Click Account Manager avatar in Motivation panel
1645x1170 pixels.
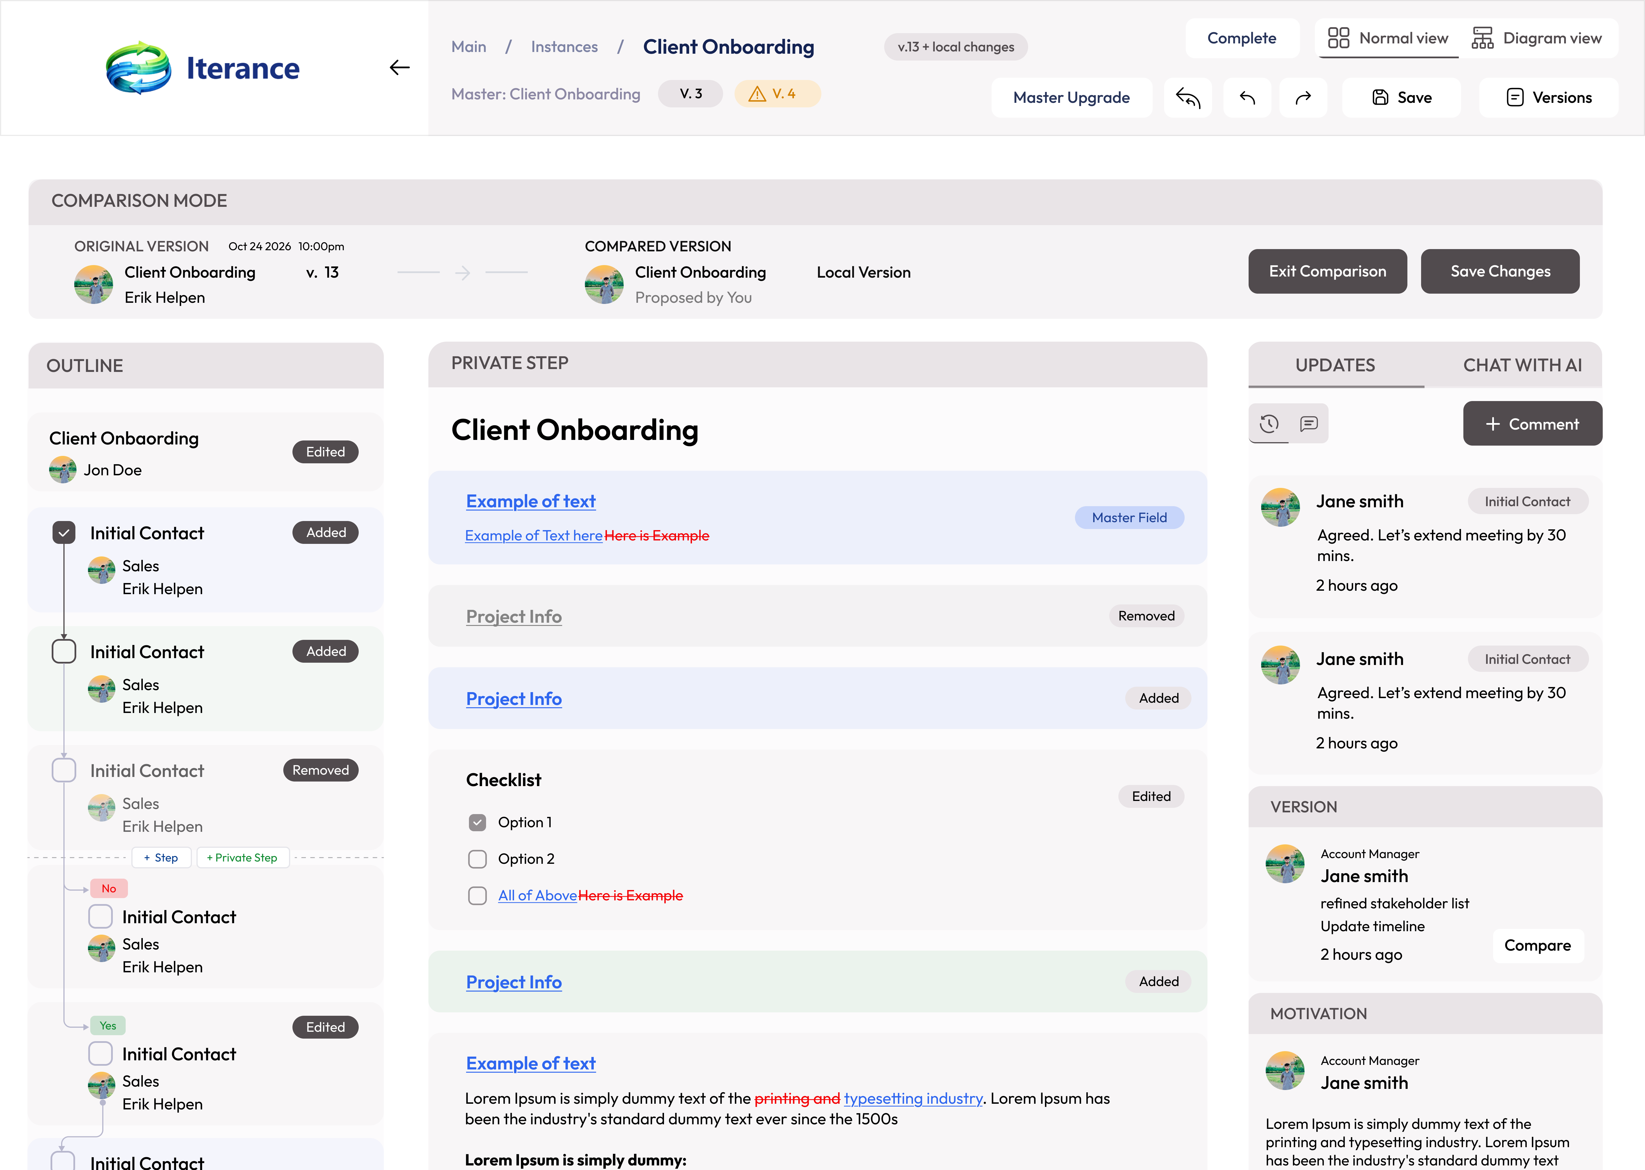pyautogui.click(x=1285, y=1071)
